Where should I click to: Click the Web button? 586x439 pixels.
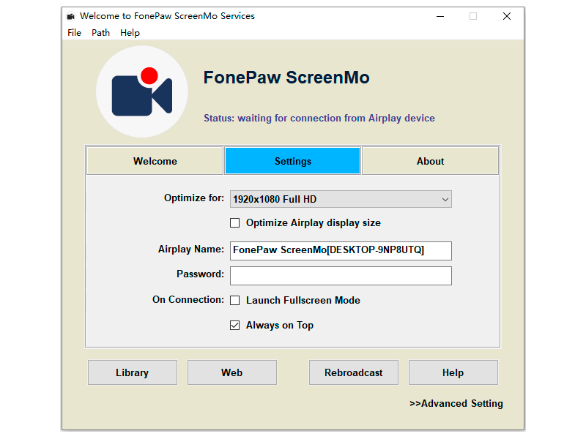point(232,372)
